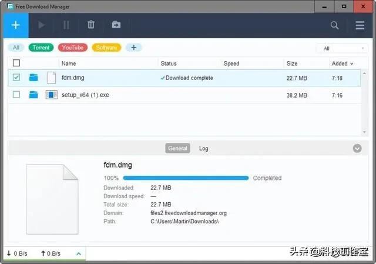The width and height of the screenshot is (376, 264).
Task: Open the hamburger main menu
Action: [x=360, y=25]
